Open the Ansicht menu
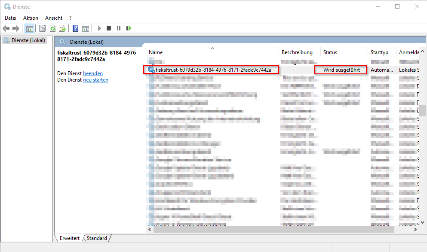This screenshot has width=427, height=252. pyautogui.click(x=54, y=18)
